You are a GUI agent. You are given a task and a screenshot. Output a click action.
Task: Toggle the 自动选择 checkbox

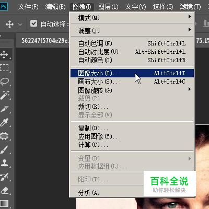(x=33, y=24)
